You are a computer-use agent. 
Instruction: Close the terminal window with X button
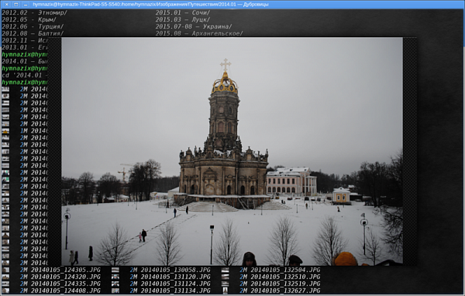6,5
